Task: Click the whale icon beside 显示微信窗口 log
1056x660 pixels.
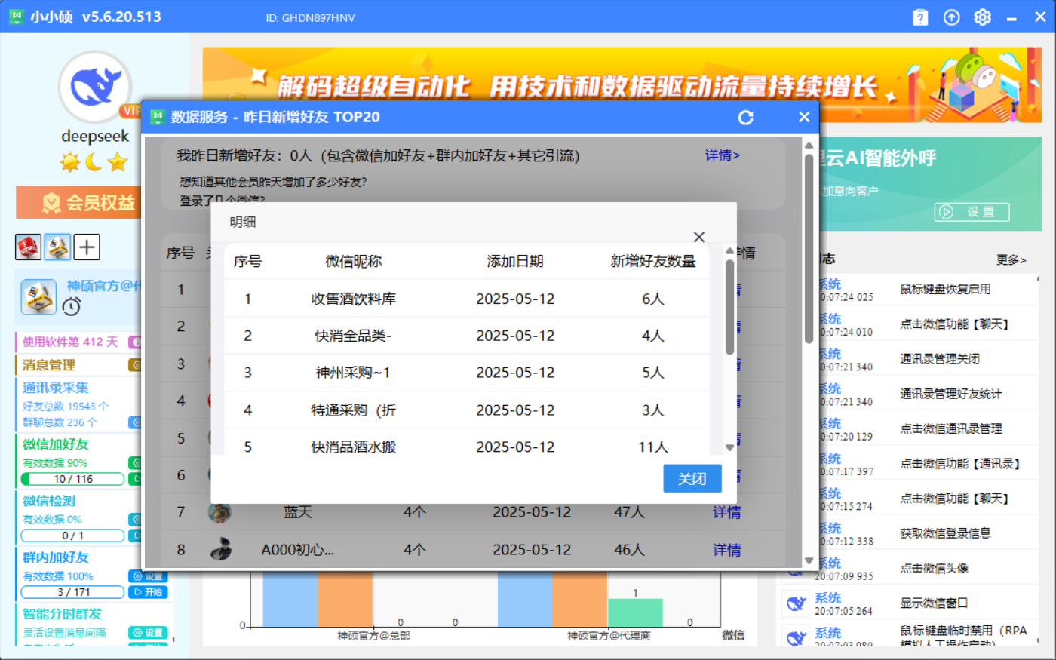Action: pos(796,603)
